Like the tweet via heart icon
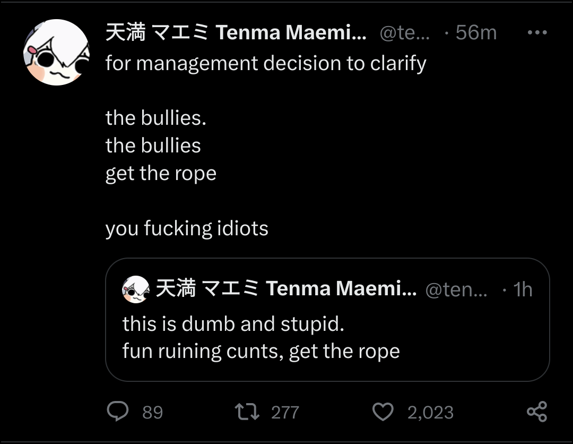 (x=383, y=412)
